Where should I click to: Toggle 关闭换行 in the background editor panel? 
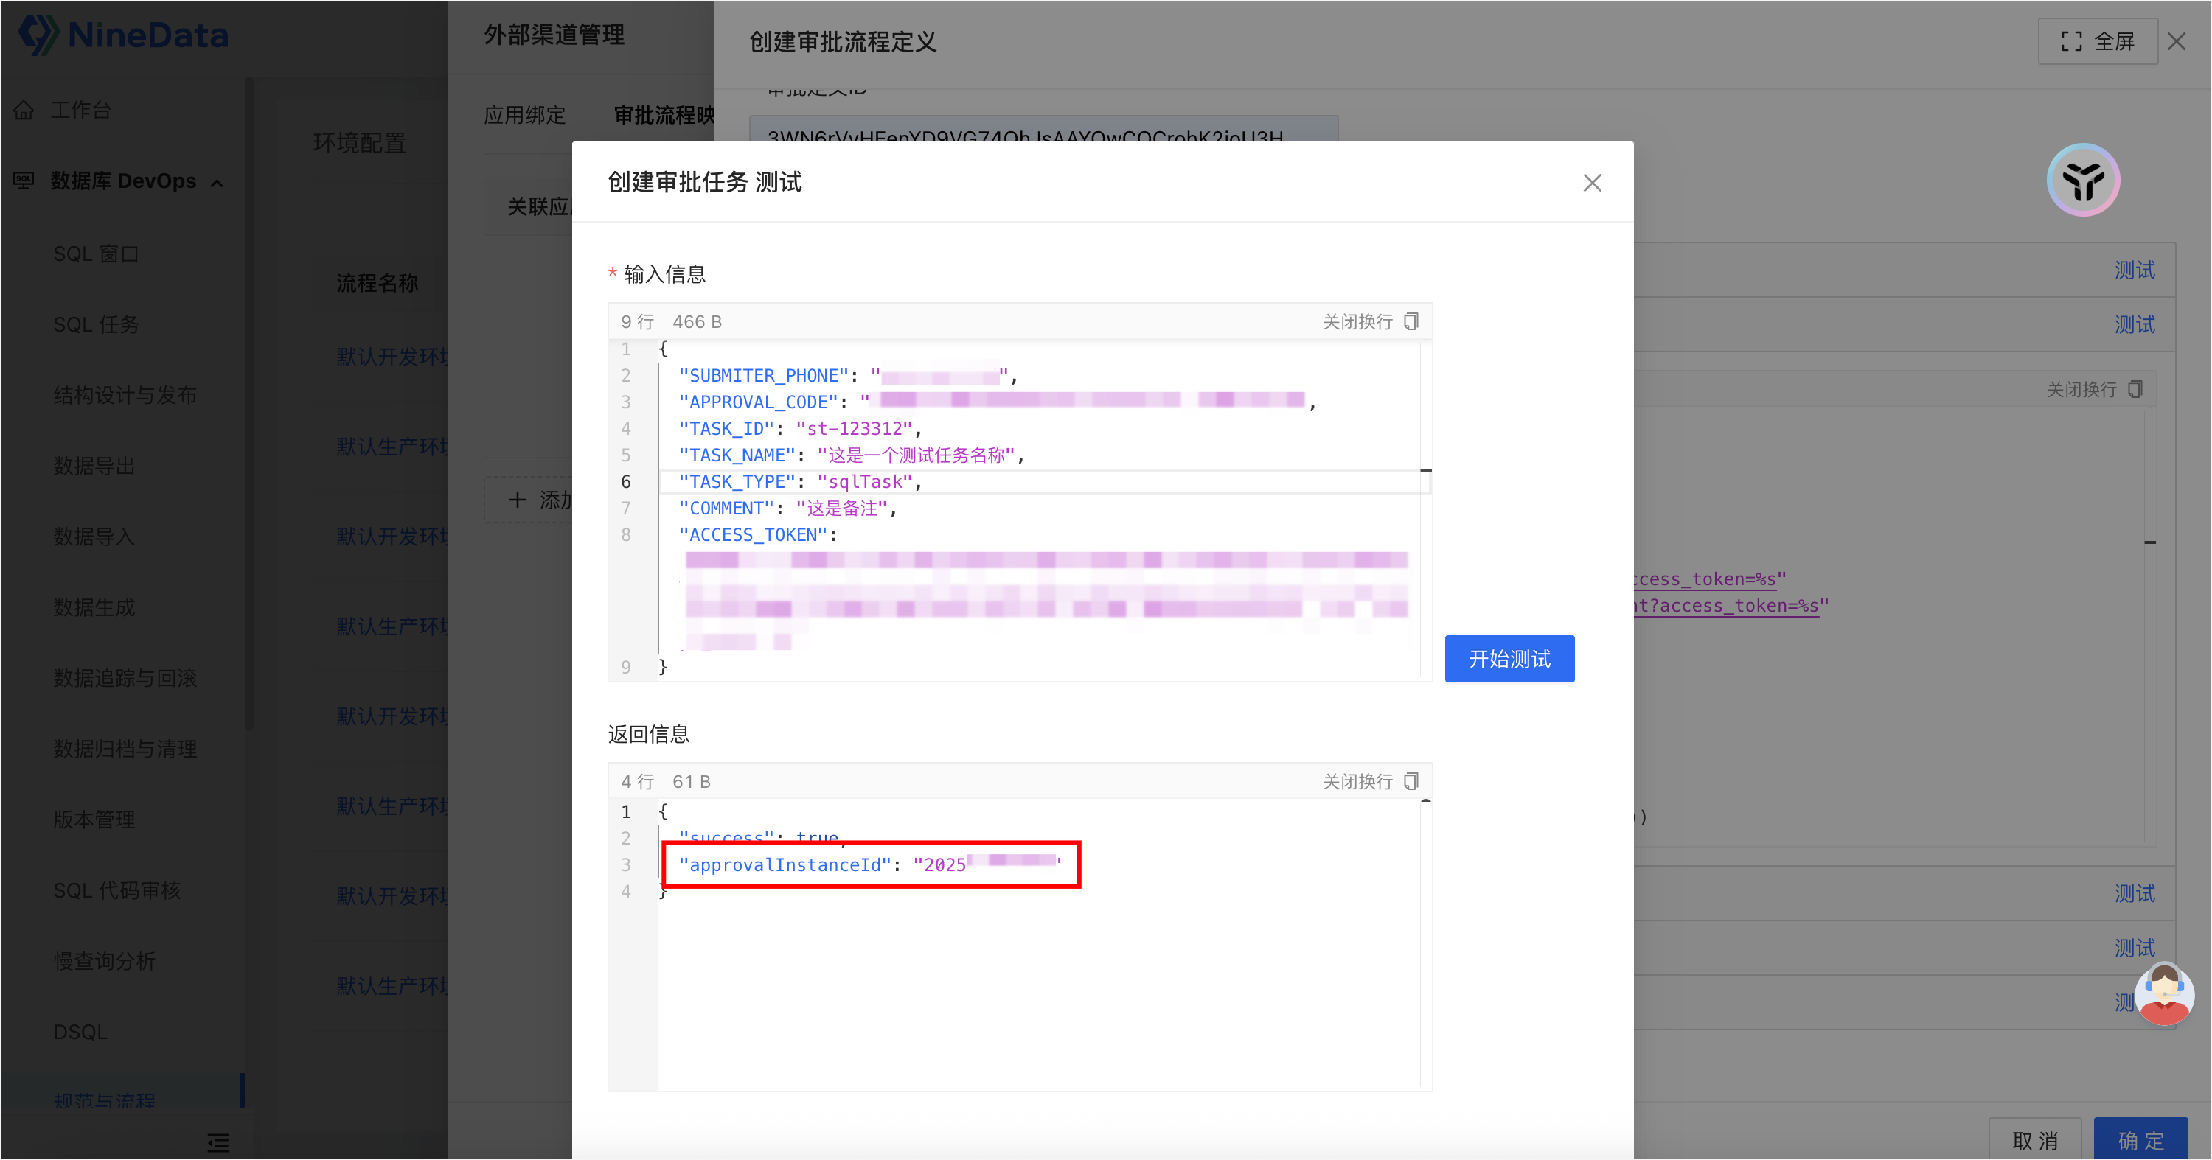(2081, 390)
